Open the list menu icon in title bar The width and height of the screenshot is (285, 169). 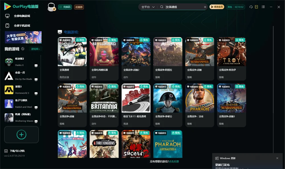263,7
